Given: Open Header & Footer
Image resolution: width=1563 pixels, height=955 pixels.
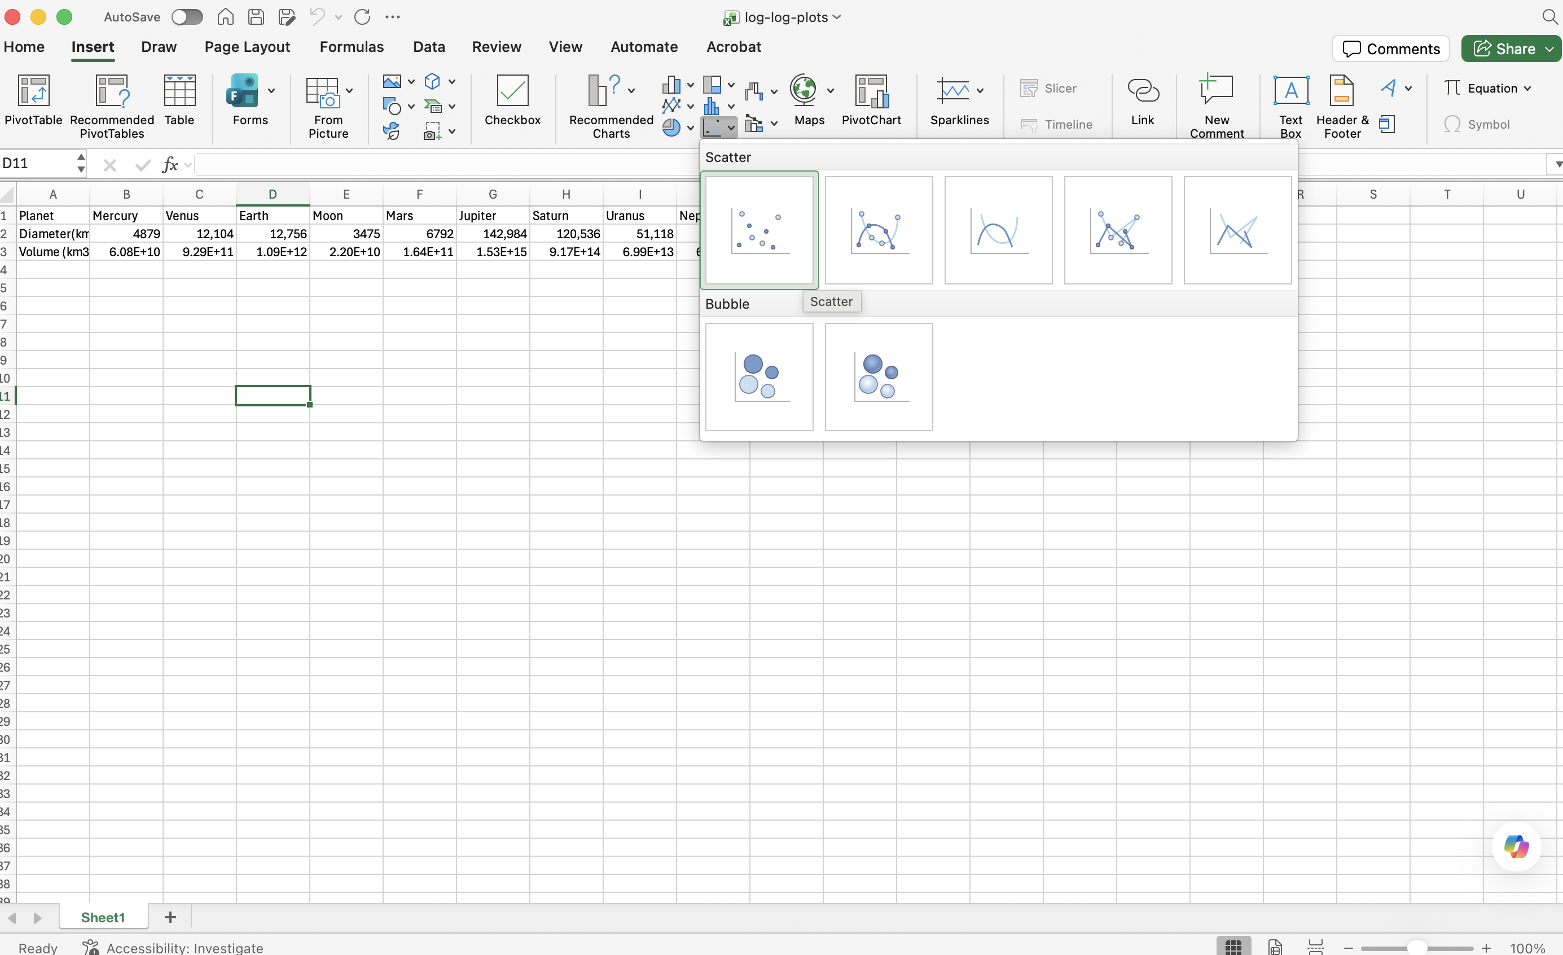Looking at the screenshot, I should coord(1342,107).
